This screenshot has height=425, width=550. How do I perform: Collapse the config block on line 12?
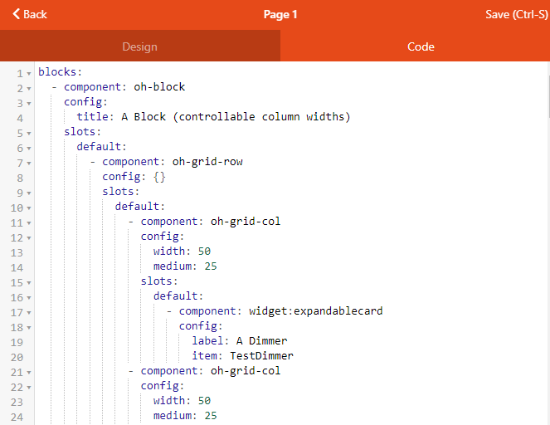tap(30, 237)
